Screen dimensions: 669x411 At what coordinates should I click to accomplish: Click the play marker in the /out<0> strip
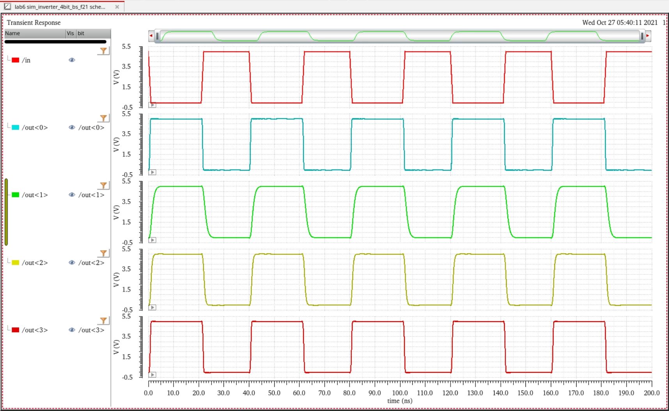(x=153, y=172)
